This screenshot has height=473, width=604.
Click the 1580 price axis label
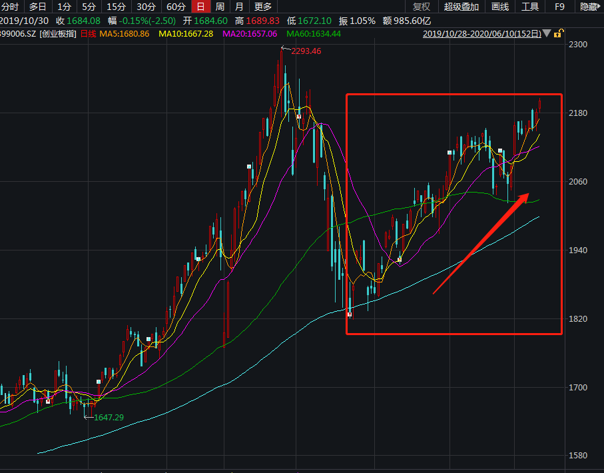[x=578, y=456]
